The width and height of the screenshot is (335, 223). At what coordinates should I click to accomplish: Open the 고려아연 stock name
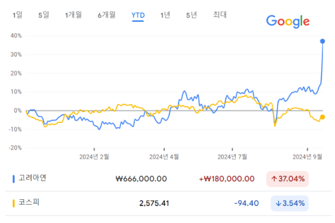coord(32,178)
